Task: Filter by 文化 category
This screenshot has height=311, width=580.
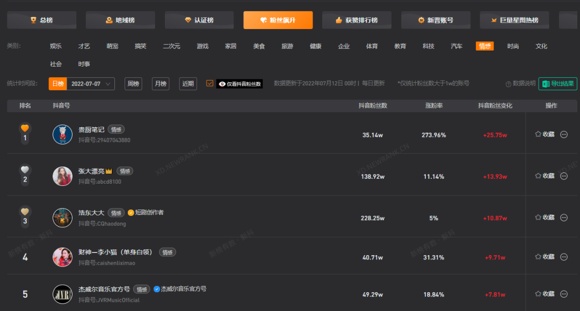Action: [541, 46]
